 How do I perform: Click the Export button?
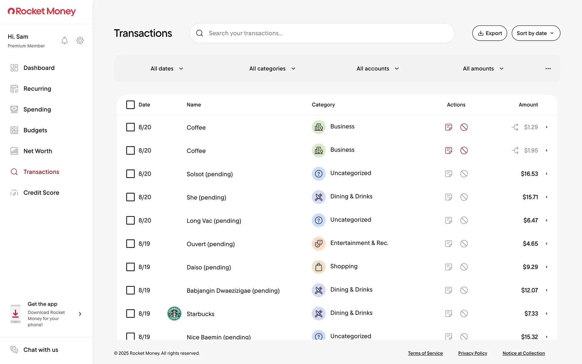coord(490,33)
